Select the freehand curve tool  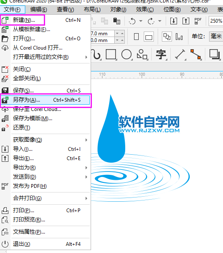[x=97, y=55]
